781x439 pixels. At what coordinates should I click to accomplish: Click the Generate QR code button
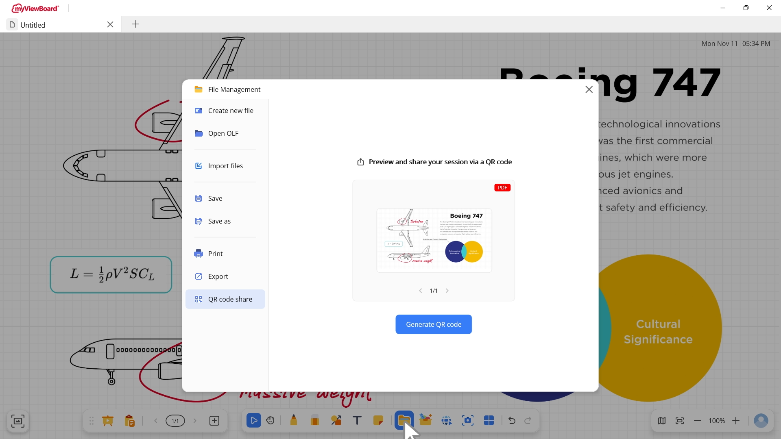click(x=434, y=324)
